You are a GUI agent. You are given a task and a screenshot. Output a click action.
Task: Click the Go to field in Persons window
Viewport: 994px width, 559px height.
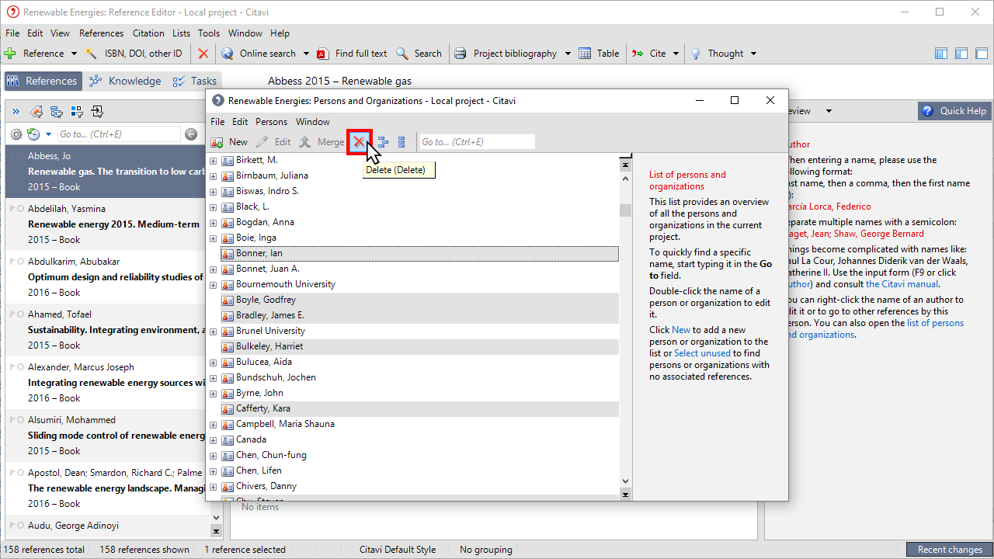(476, 142)
